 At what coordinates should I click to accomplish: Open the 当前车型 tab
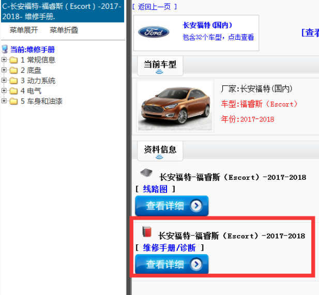160,66
